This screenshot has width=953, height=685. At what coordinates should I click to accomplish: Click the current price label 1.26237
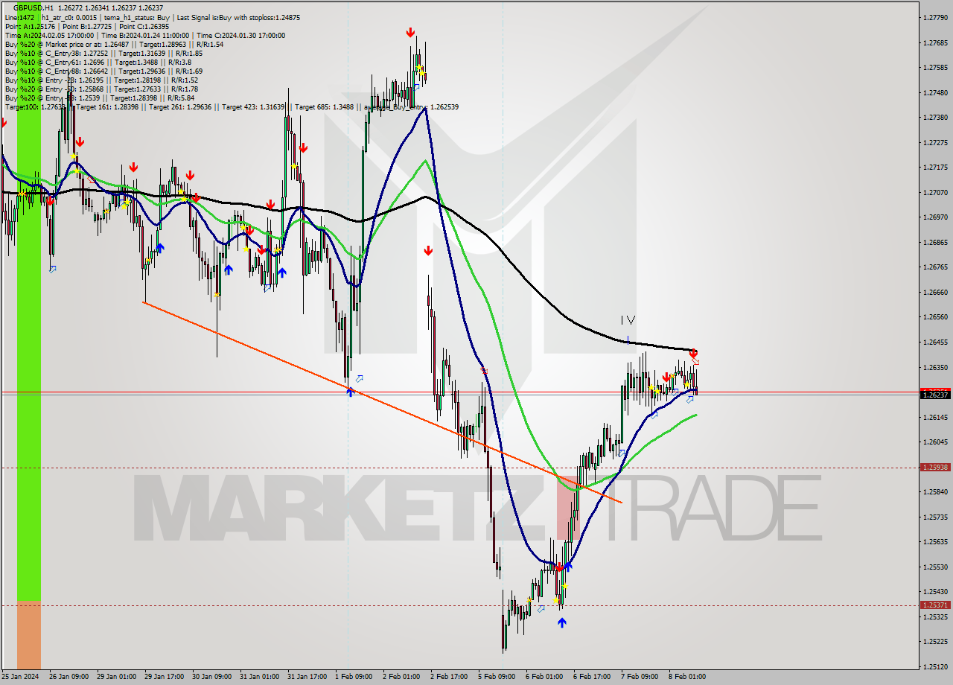pyautogui.click(x=935, y=395)
